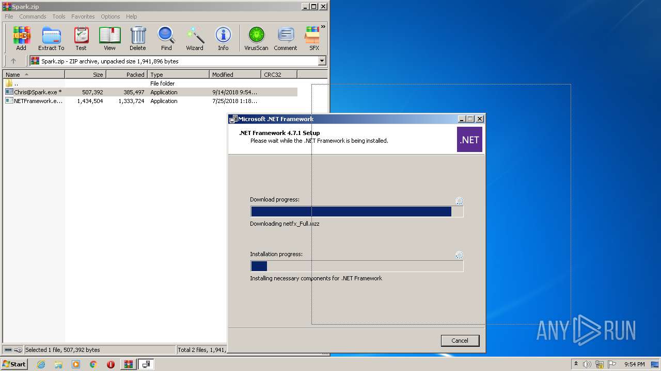661x371 pixels.
Task: Sort by CRC32 column header
Action: [279, 75]
